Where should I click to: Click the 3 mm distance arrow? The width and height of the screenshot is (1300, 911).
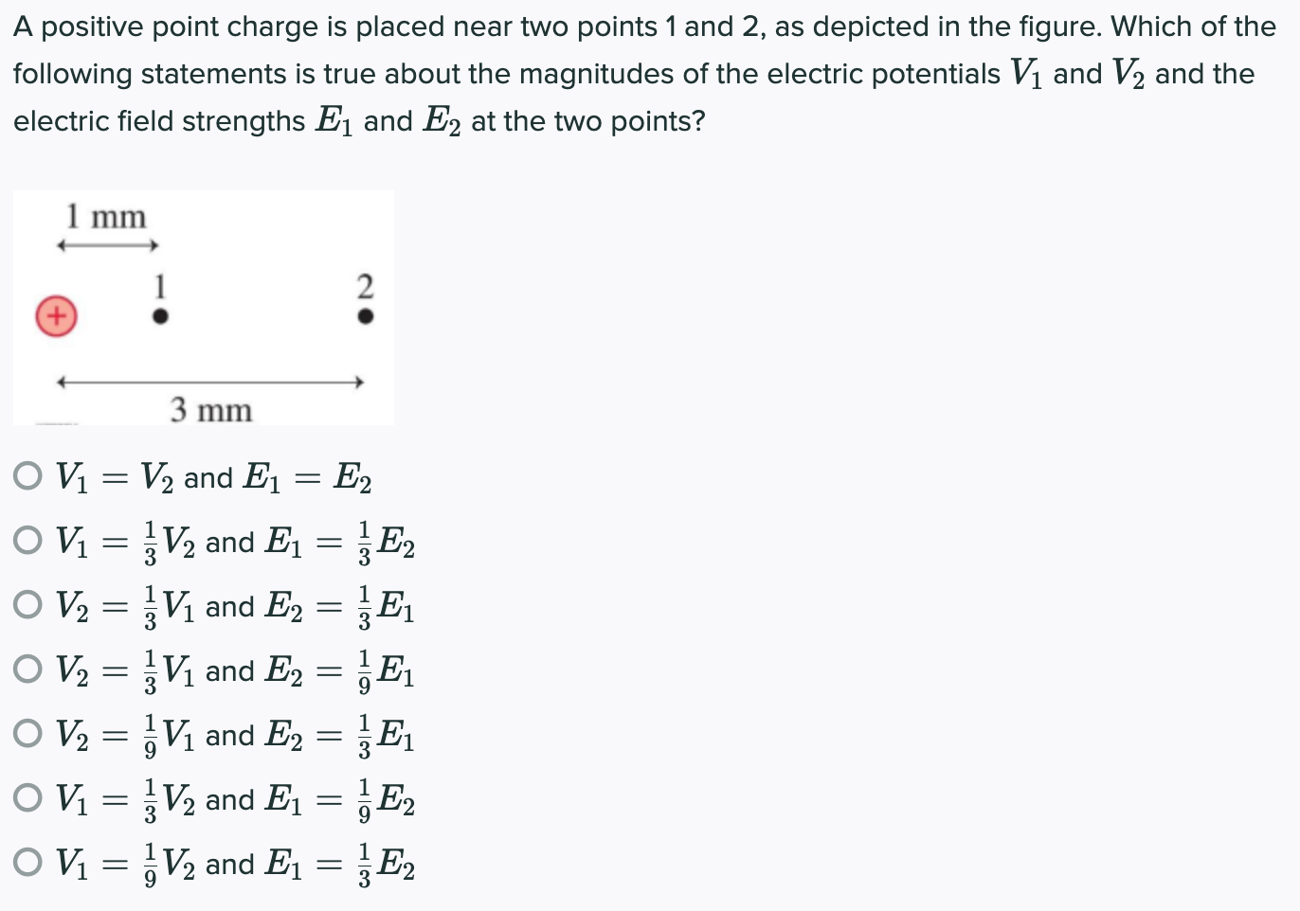[x=208, y=383]
